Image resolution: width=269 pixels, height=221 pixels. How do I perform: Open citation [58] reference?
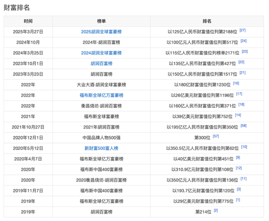(244, 125)
